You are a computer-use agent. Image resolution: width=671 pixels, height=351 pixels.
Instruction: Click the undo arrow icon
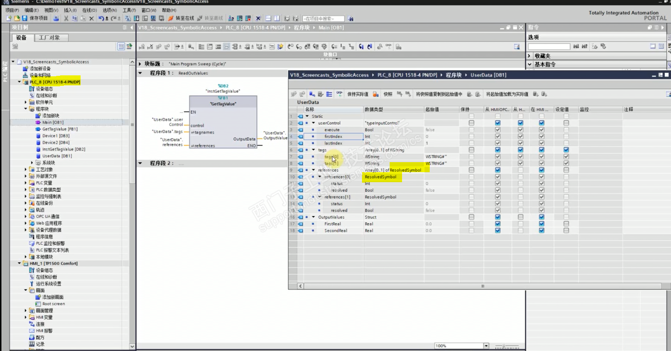point(101,19)
